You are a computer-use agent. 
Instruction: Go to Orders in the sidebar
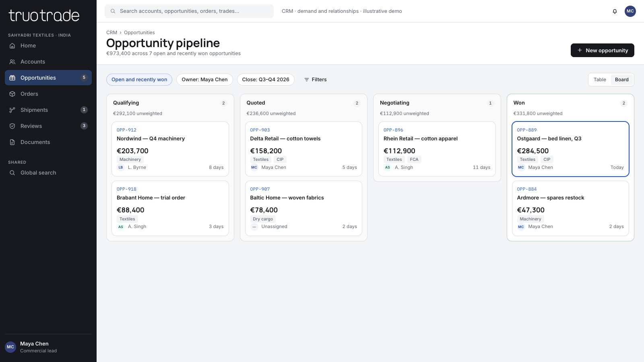48,94
